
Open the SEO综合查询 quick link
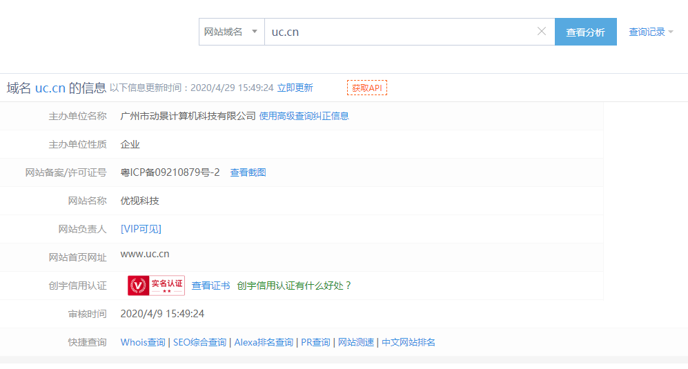tap(199, 342)
